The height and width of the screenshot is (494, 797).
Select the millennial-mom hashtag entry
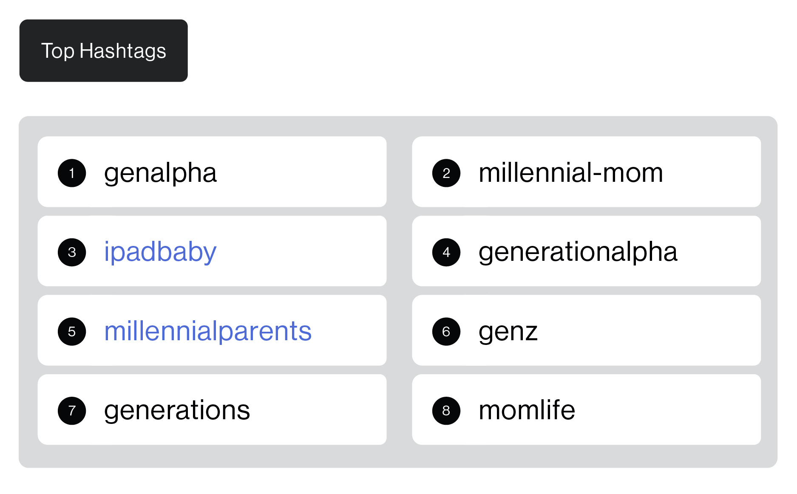[x=570, y=173]
